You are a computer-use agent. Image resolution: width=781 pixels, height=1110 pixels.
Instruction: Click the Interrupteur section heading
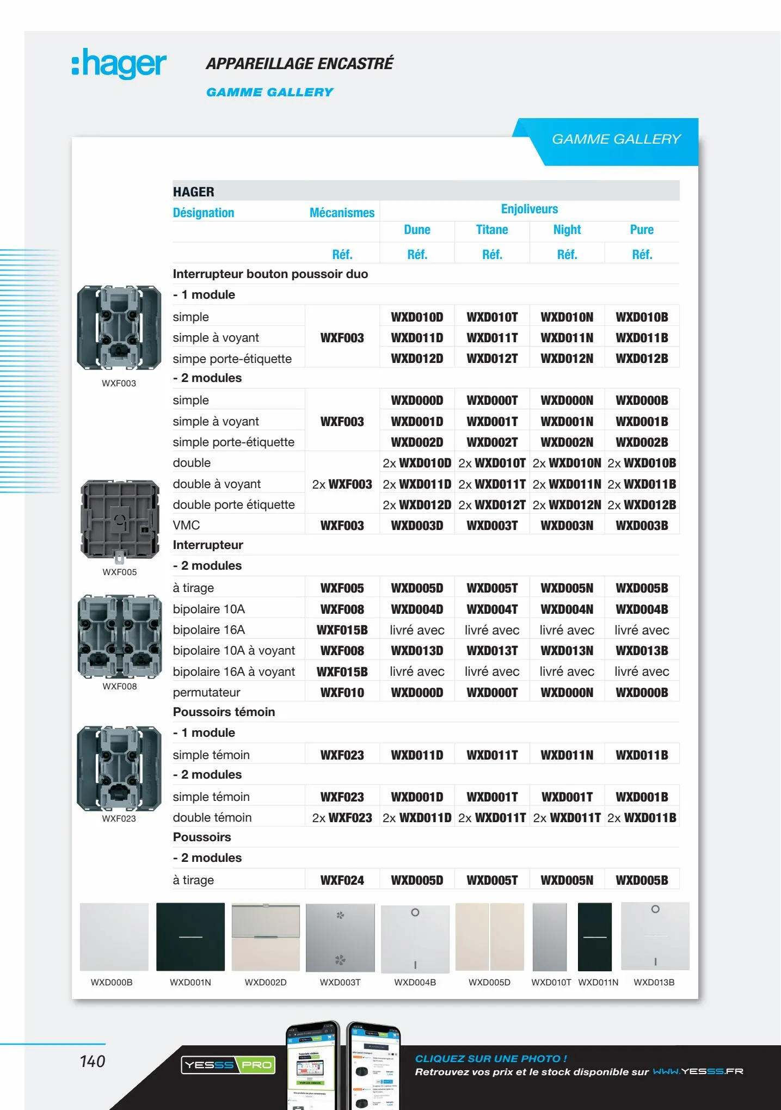[208, 545]
